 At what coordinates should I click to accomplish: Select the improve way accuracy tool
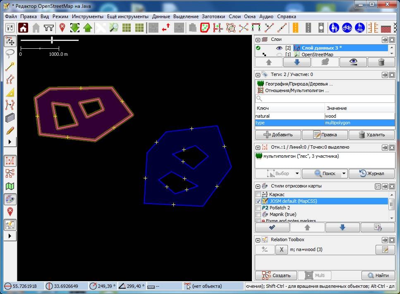[10, 79]
